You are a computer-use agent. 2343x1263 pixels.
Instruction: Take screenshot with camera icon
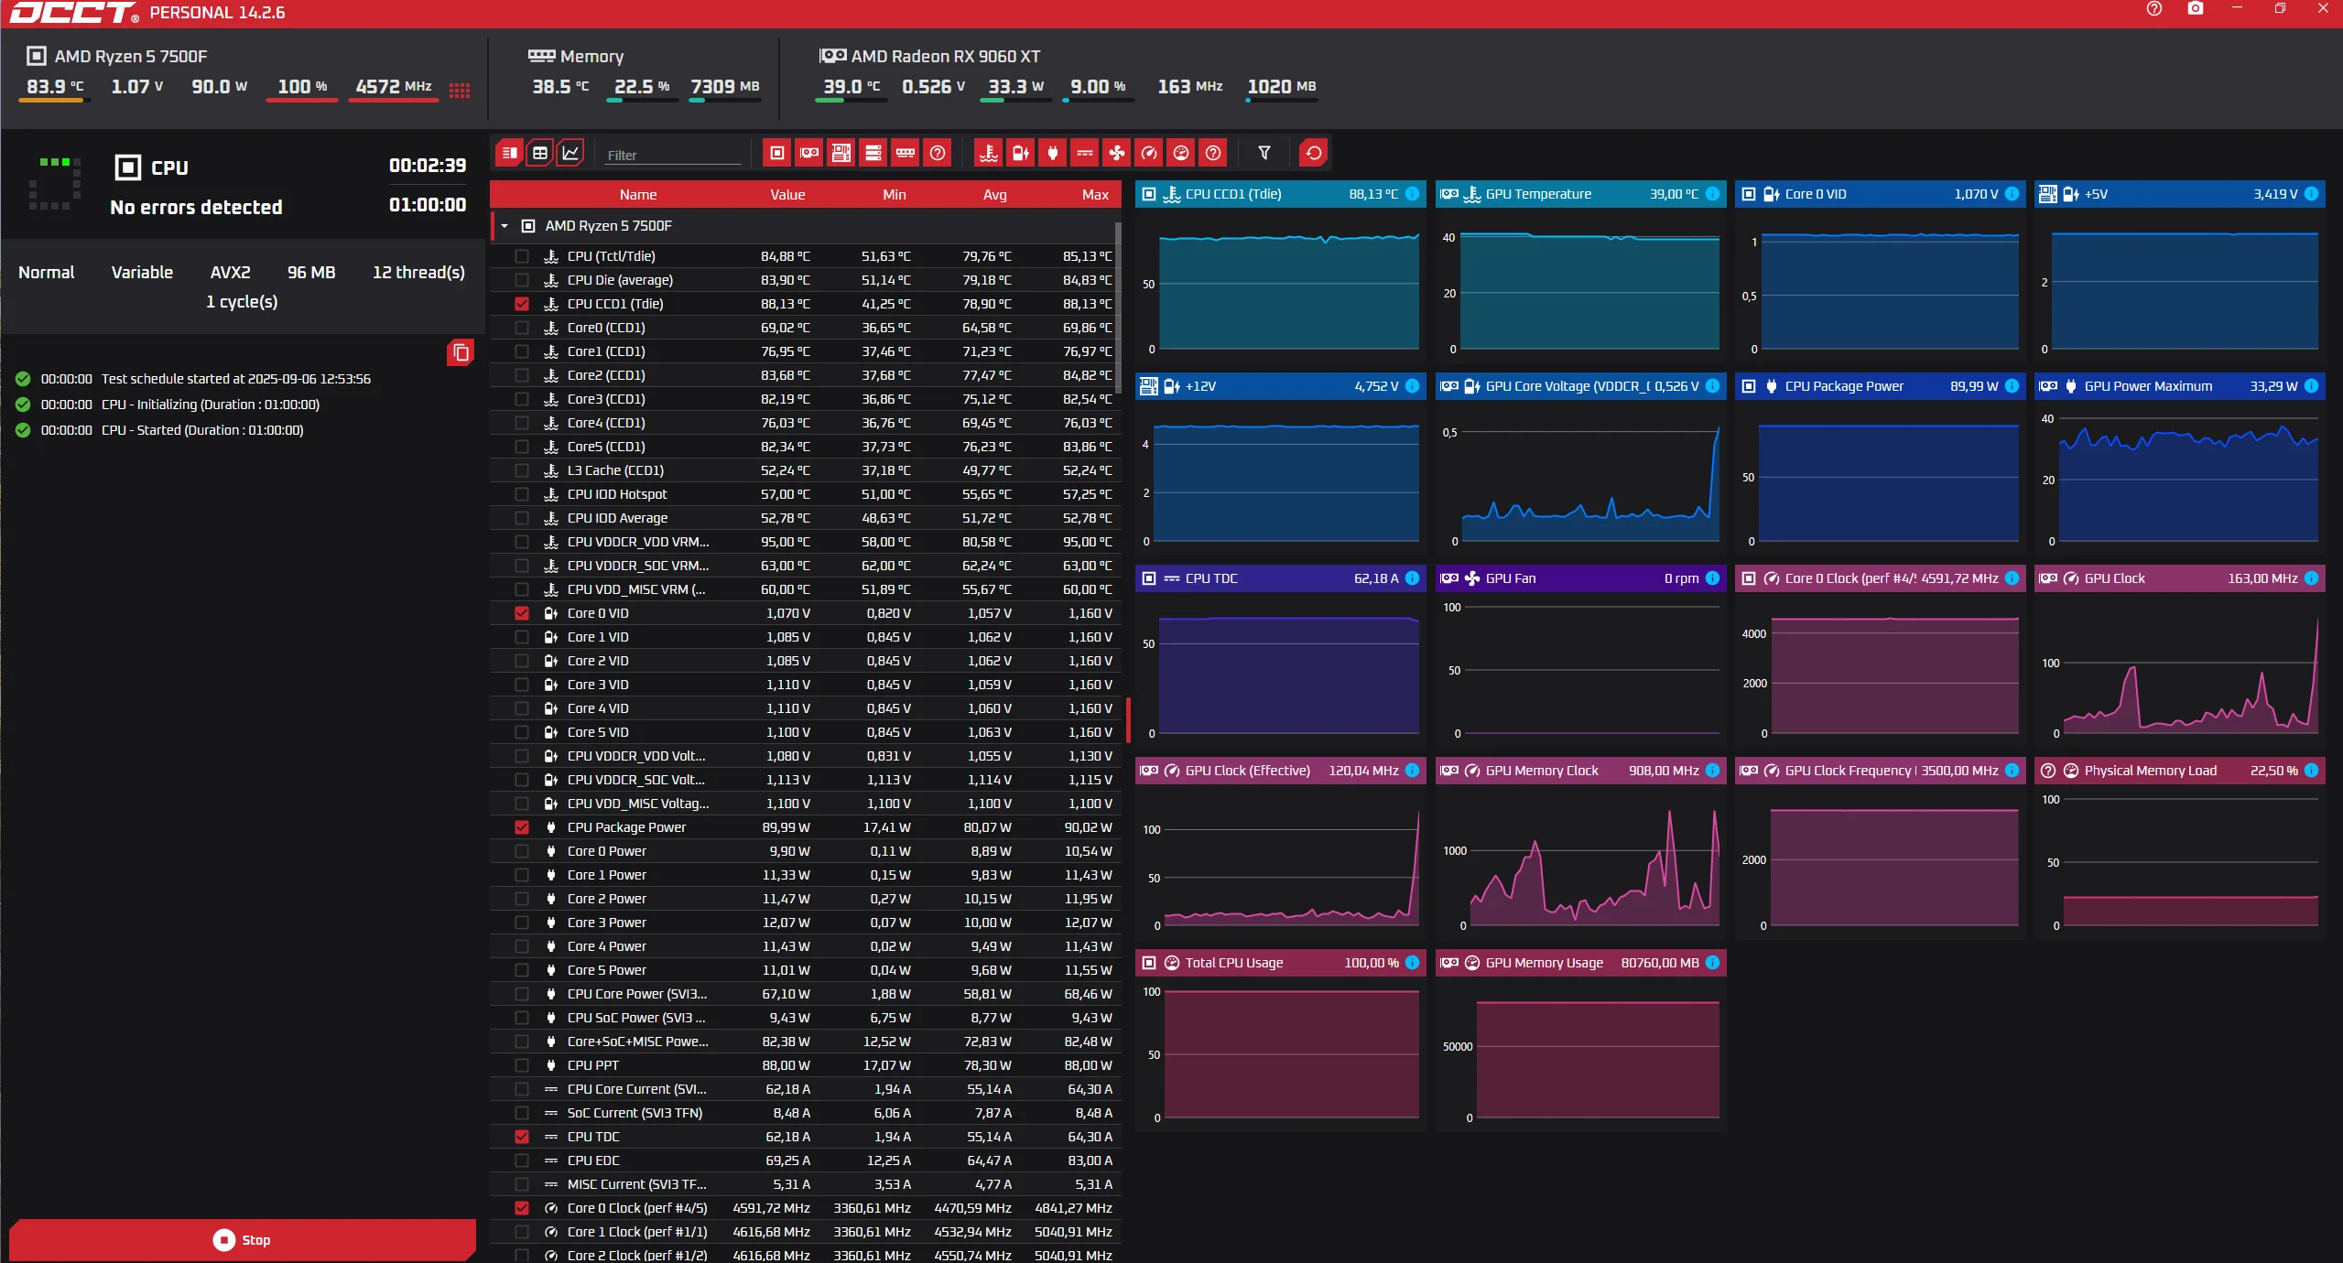2196,9
